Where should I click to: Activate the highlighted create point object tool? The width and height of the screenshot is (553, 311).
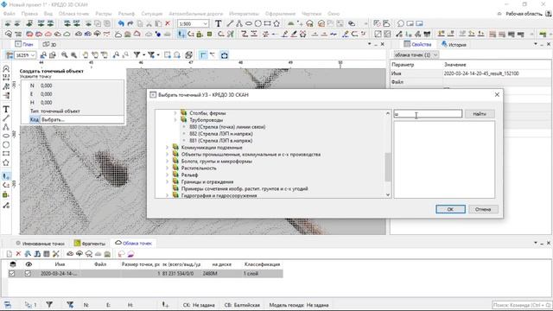click(181, 34)
